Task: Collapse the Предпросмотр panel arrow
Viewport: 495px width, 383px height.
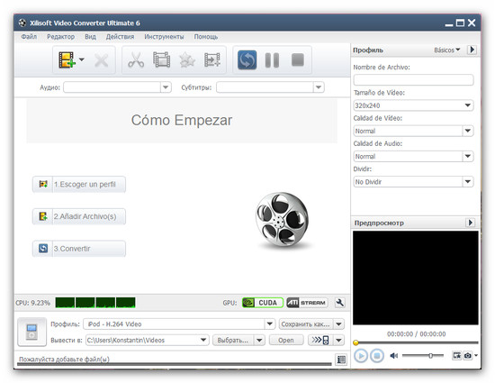Action: [x=471, y=223]
